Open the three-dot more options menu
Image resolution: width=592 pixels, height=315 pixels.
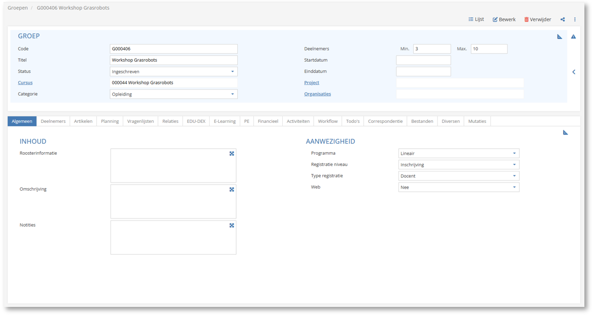575,20
